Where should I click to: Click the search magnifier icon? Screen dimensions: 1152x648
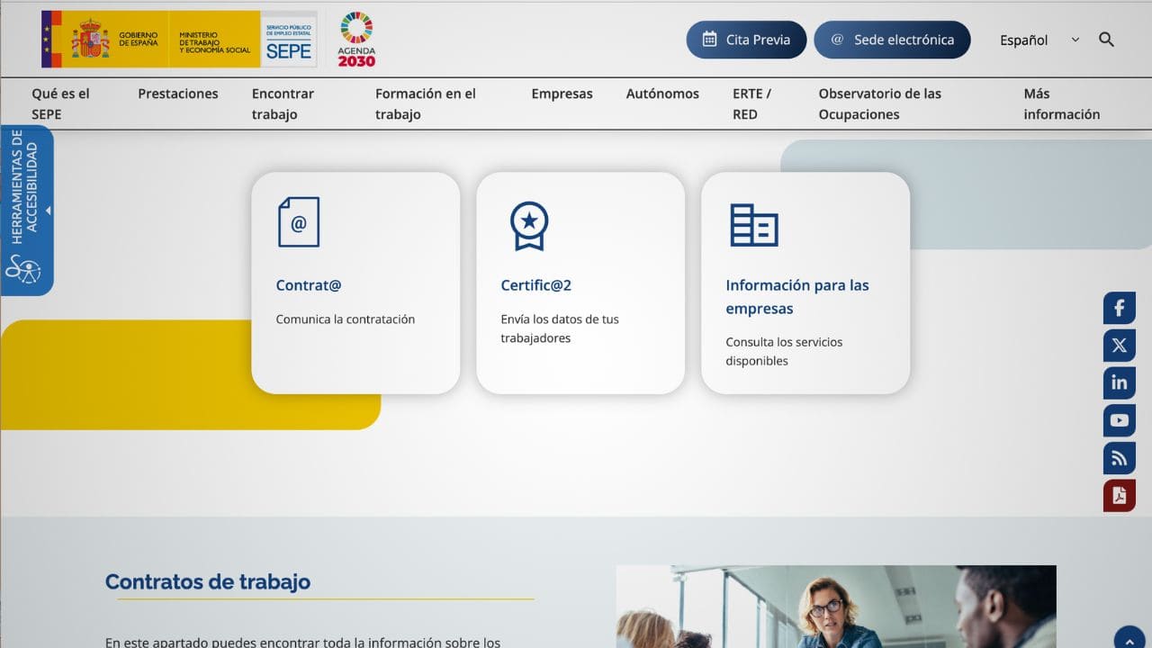[1106, 40]
